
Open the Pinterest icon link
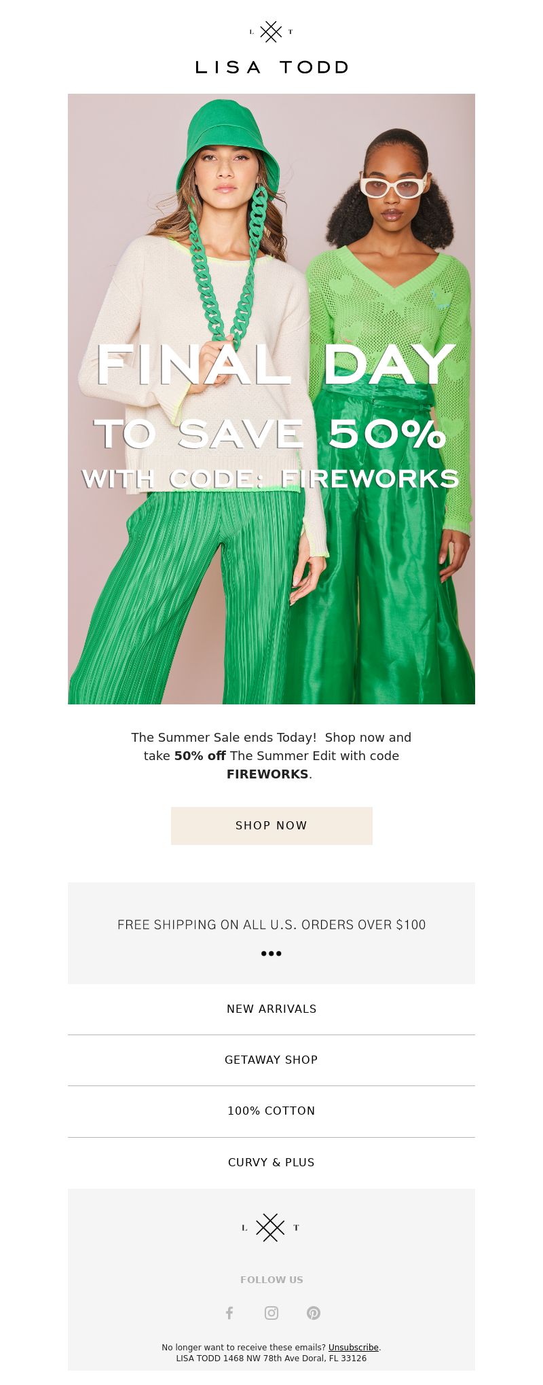(314, 1313)
